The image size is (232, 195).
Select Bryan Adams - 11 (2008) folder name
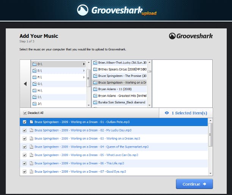click(115, 89)
